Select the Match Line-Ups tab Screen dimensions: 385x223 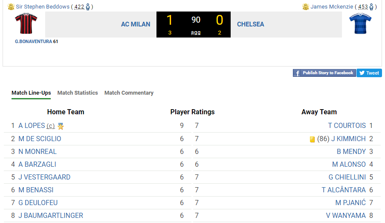(31, 93)
